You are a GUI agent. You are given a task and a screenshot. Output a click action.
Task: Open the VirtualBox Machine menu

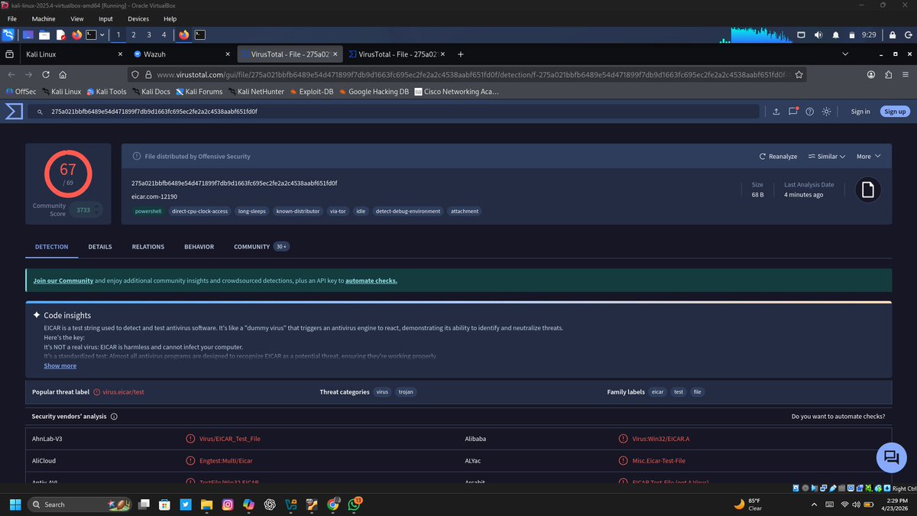(x=44, y=19)
